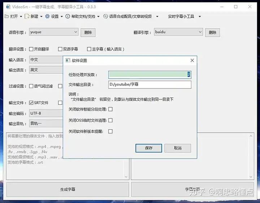Click the 过滤设置： label

click(18, 86)
